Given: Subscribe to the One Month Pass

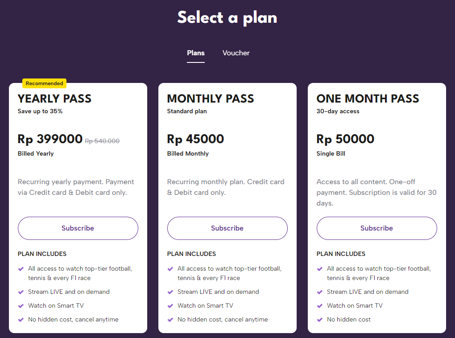Looking at the screenshot, I should click(x=377, y=228).
